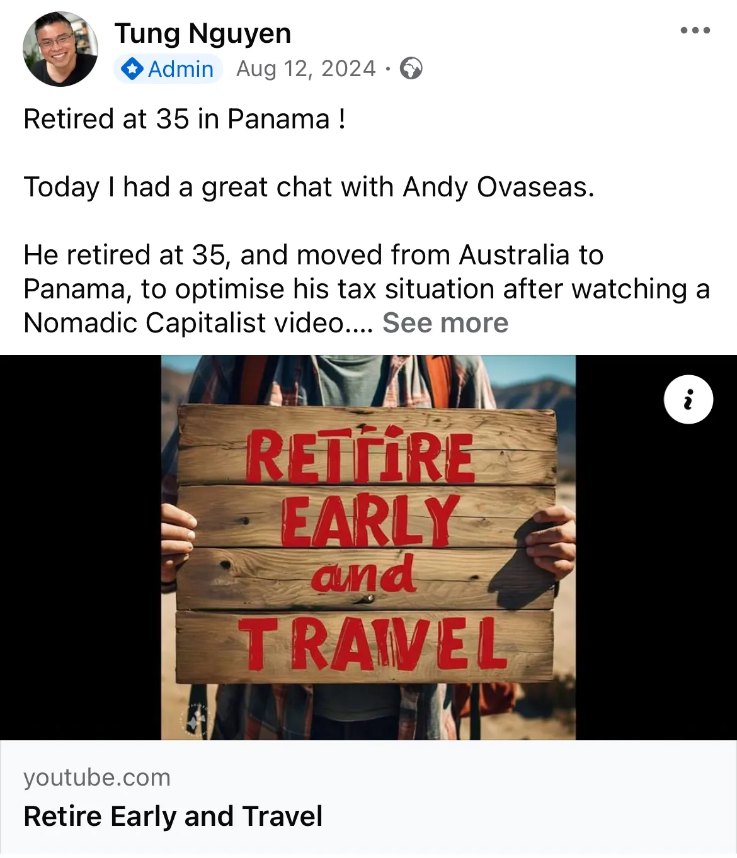Click the Nomadic Capitalist video text line
Viewport: 737px width, 858px height.
(x=198, y=323)
